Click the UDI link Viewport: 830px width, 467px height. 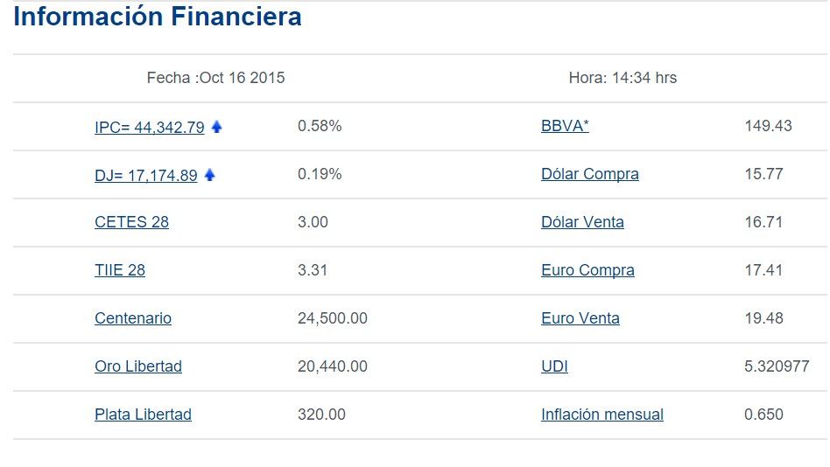[x=554, y=366]
